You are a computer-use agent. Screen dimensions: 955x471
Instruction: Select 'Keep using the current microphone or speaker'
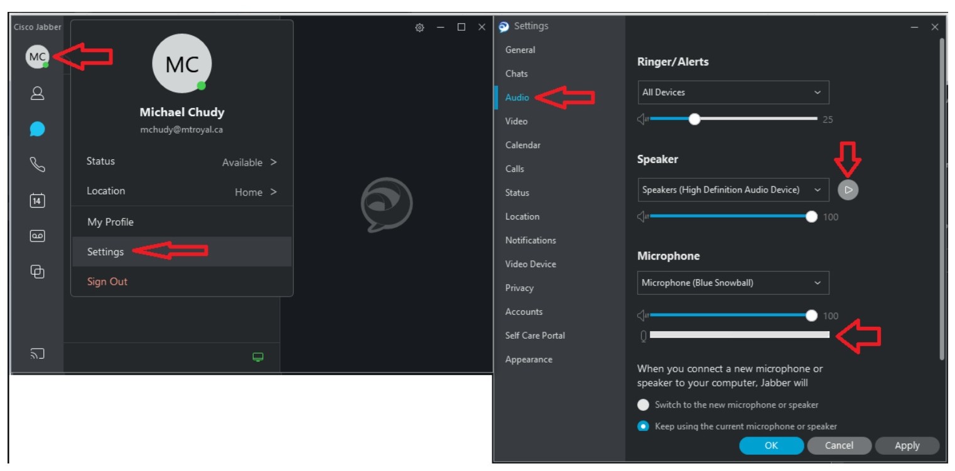click(x=643, y=426)
